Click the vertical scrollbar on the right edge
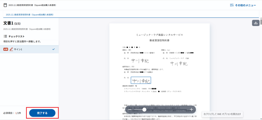Image resolution: width=262 pixels, height=120 pixels. pyautogui.click(x=261, y=22)
